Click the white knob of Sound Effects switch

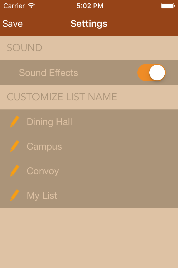[x=157, y=73]
